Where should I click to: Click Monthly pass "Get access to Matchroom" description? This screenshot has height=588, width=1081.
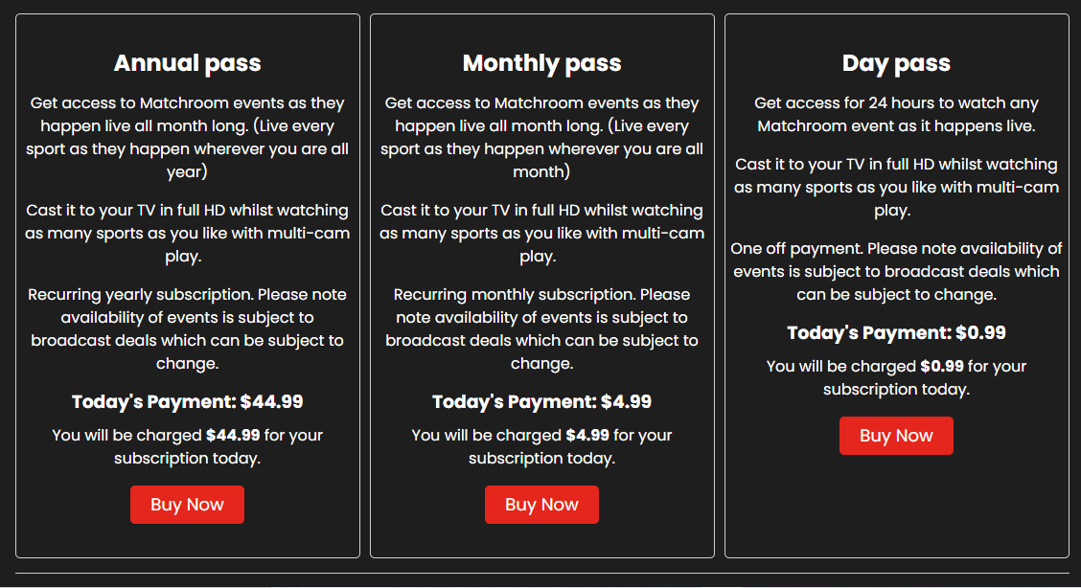coord(541,137)
